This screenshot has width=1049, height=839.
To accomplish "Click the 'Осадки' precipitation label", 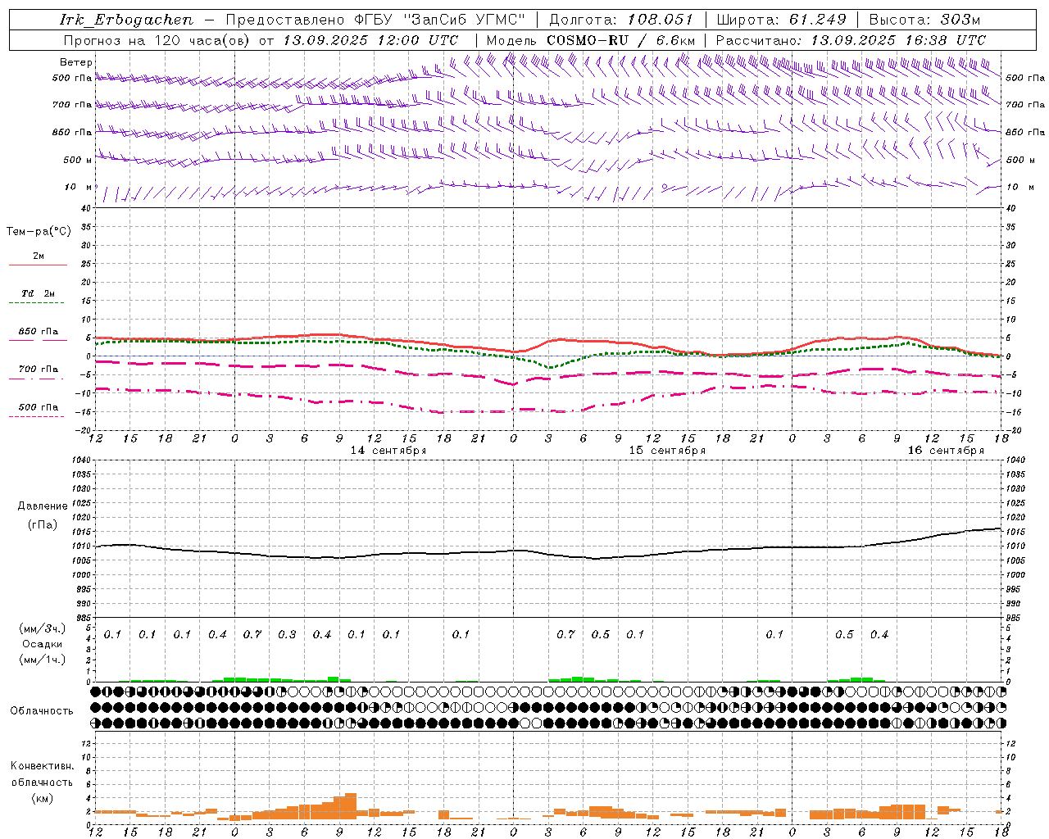I will click(x=43, y=644).
